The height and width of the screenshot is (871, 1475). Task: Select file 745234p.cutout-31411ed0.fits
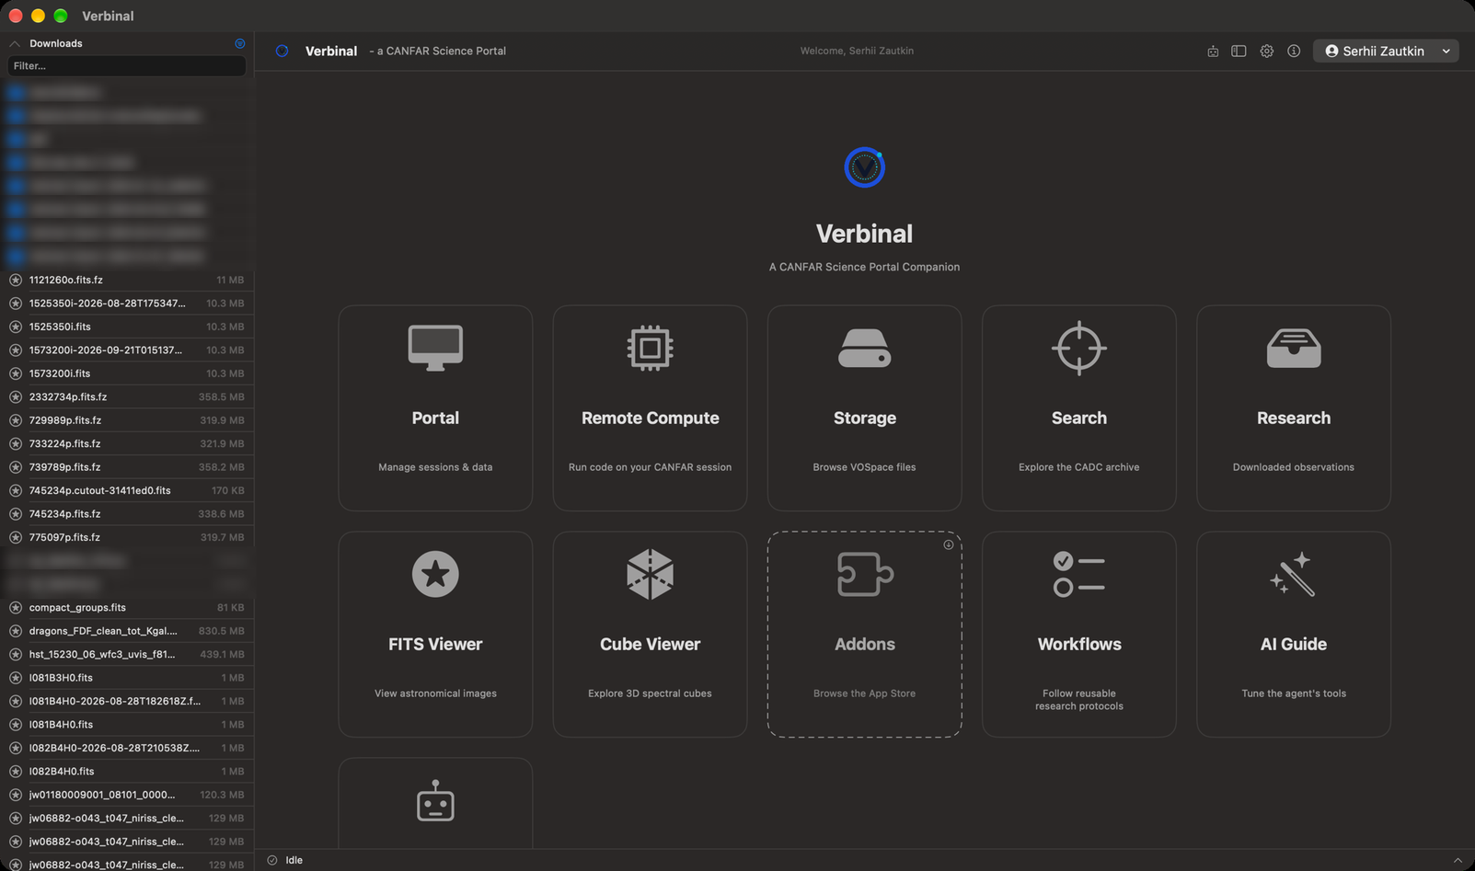pos(127,490)
